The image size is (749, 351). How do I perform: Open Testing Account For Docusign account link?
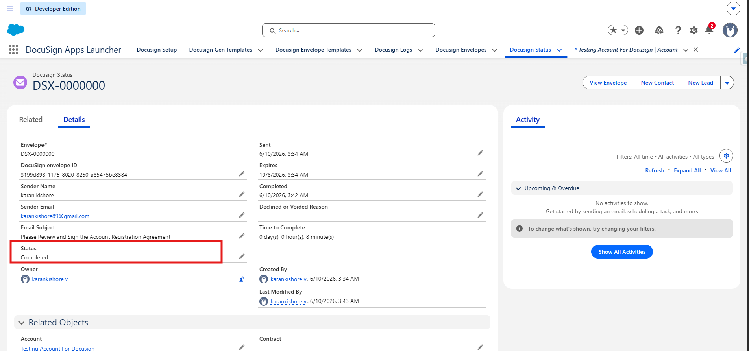coord(57,348)
